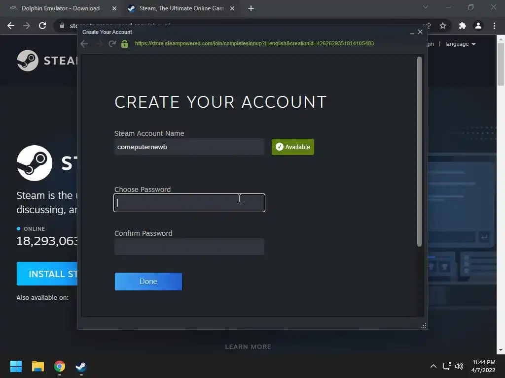Close the Steam browser tab

232,8
